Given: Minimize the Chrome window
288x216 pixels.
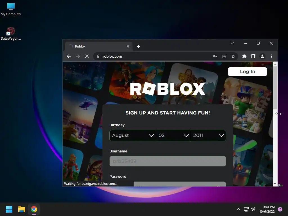Looking at the screenshot, I should [245, 43].
